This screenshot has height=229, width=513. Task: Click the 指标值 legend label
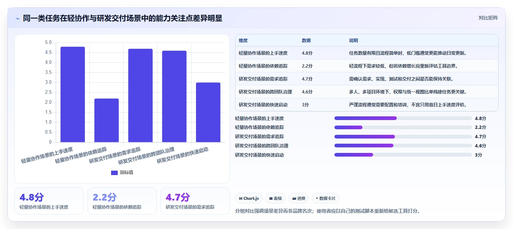[127, 173]
